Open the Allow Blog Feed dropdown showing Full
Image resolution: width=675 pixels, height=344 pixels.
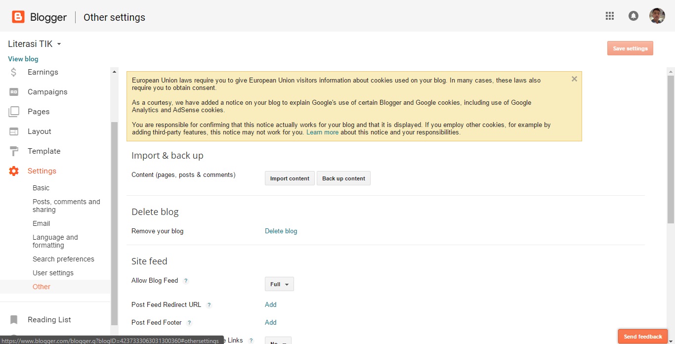tap(279, 284)
